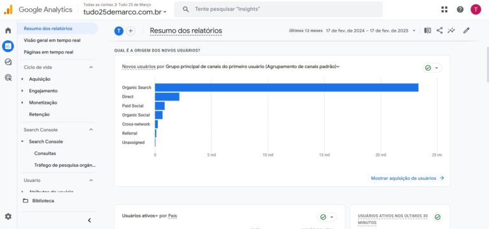Click the search field Tente pesquisar Insights
This screenshot has width=489, height=229.
pyautogui.click(x=278, y=10)
